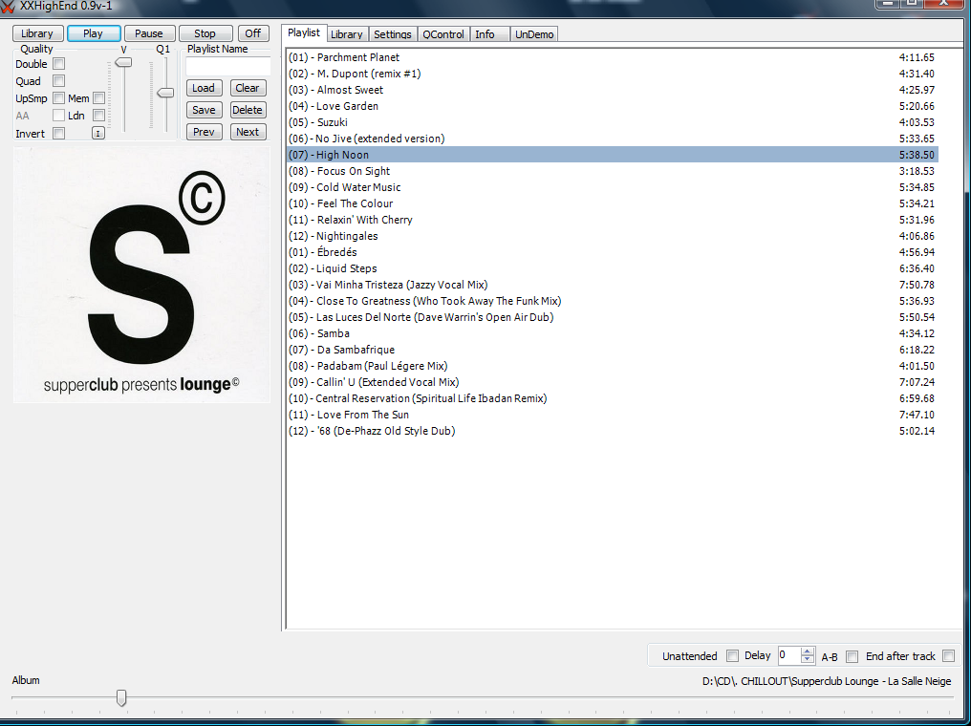Viewport: 971px width, 726px height.
Task: Switch to the Playlist tab
Action: [304, 32]
